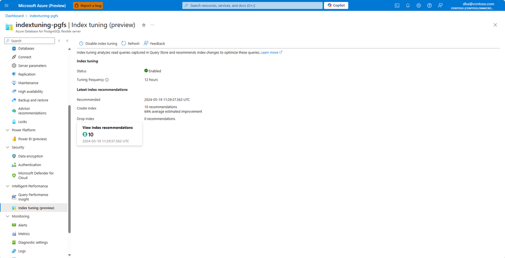The image size is (505, 258).
Task: Click the '12 hours' tuning frequency value
Action: coord(151,80)
